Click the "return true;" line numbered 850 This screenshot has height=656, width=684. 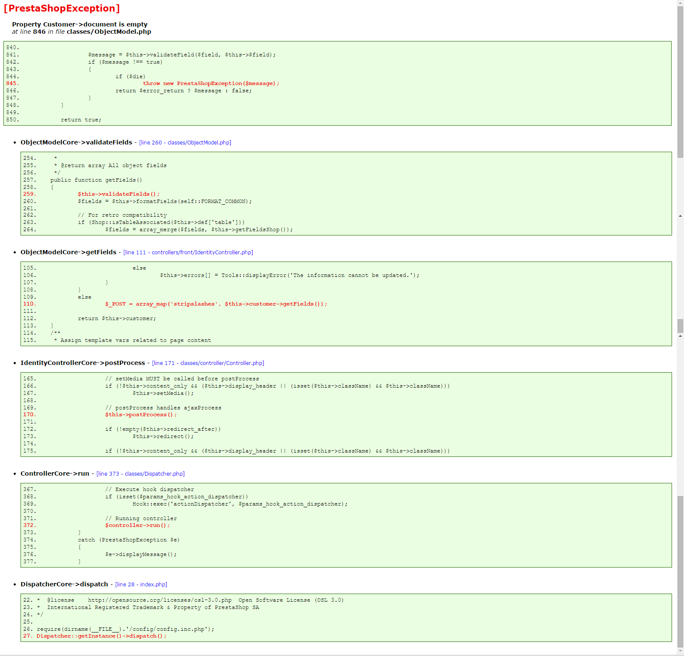[x=81, y=120]
